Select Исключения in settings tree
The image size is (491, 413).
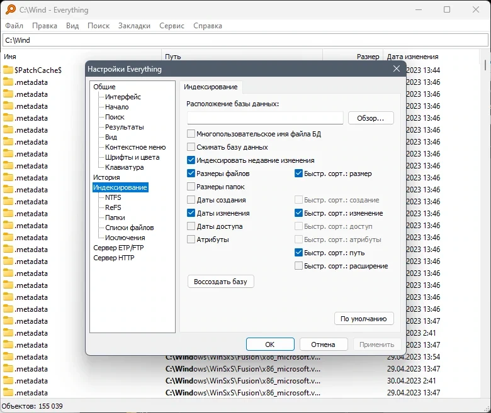point(125,238)
